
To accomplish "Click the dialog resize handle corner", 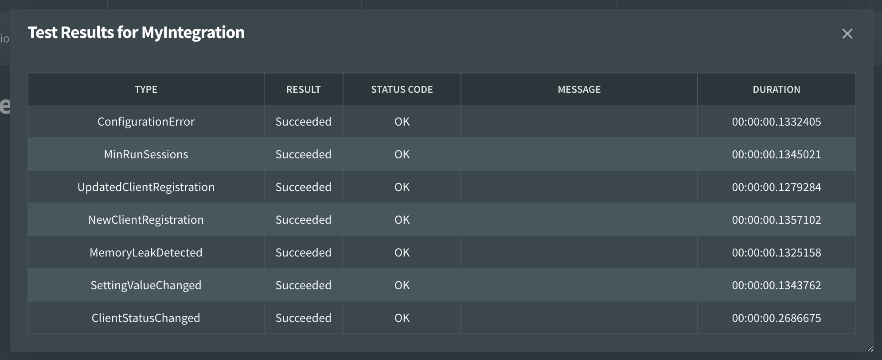I will 870,349.
